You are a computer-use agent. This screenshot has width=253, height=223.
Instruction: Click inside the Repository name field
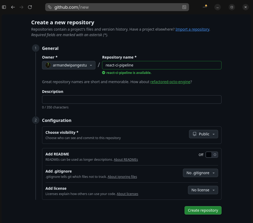pos(162,65)
